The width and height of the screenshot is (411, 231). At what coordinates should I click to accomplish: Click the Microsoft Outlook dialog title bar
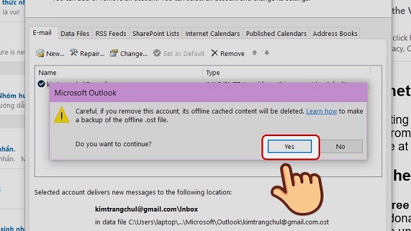pyautogui.click(x=208, y=92)
